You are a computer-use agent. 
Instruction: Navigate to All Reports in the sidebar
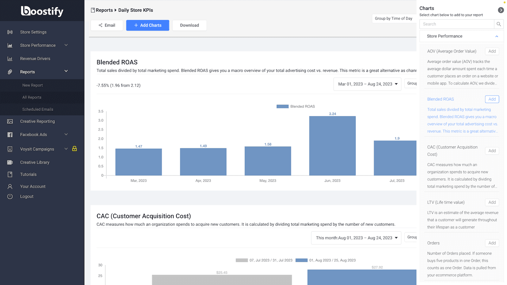click(32, 97)
